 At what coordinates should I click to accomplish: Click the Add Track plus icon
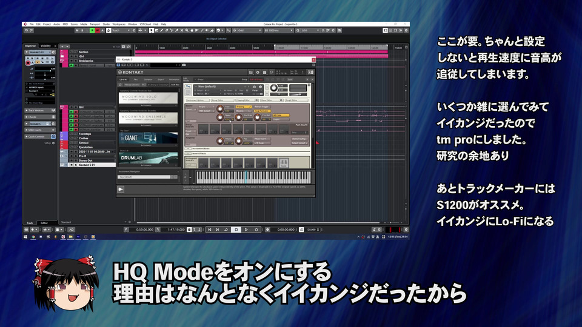(62, 47)
